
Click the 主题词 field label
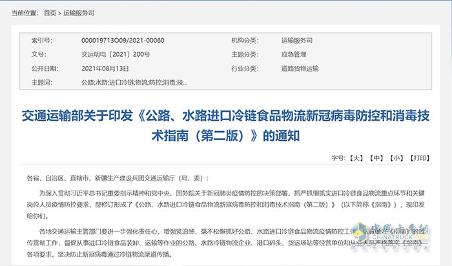coord(42,83)
